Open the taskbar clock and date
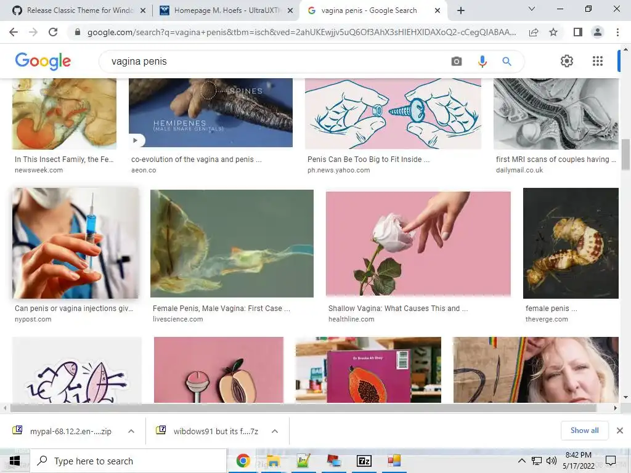This screenshot has width=631, height=473. (x=578, y=461)
